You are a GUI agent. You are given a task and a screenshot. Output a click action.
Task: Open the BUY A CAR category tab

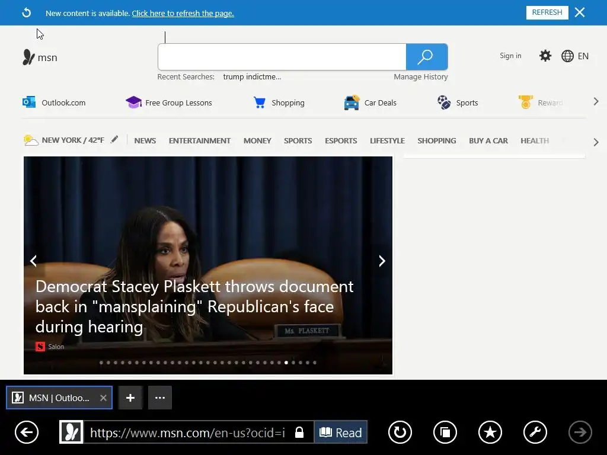[488, 141]
